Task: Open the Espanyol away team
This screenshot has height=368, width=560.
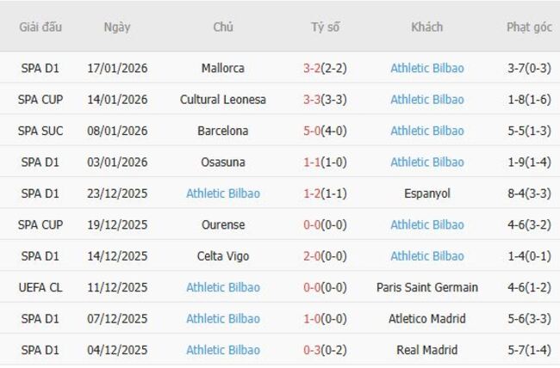Action: (x=426, y=193)
